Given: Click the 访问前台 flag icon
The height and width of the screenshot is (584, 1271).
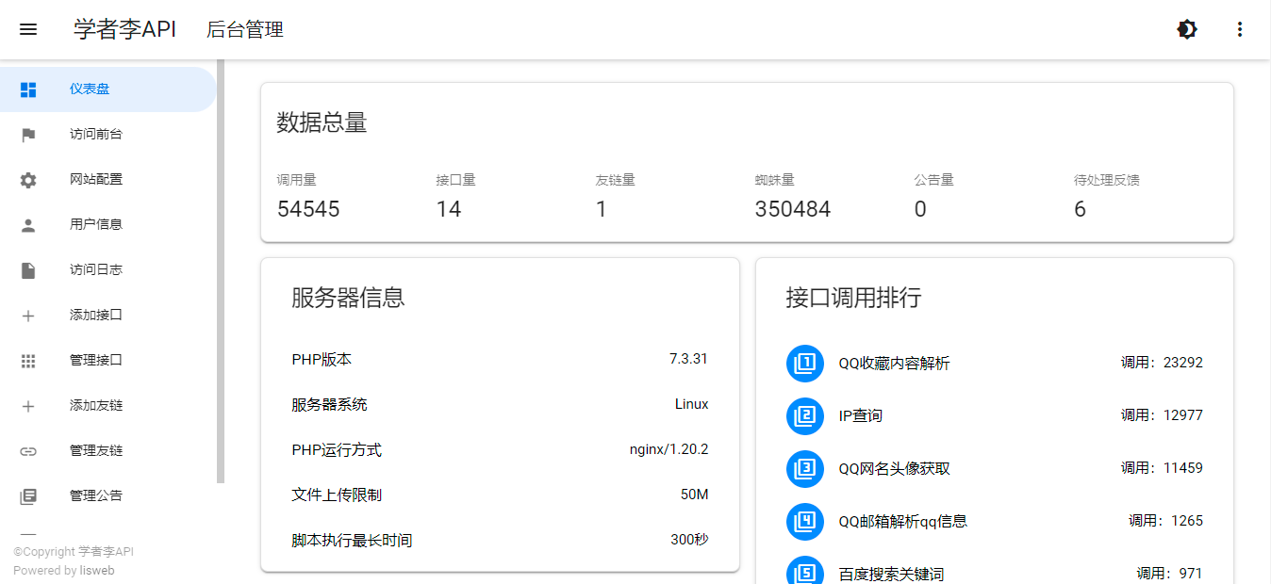Looking at the screenshot, I should point(28,134).
